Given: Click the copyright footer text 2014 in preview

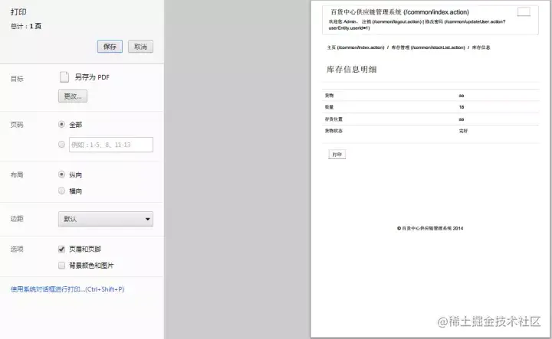Looking at the screenshot, I should point(430,228).
